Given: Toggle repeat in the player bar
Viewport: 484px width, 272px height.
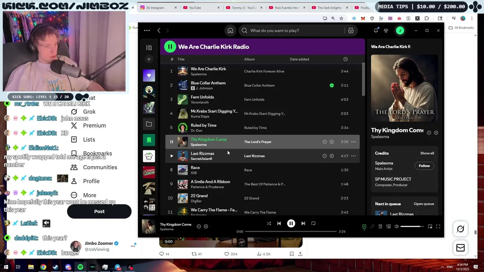Looking at the screenshot, I should [x=313, y=224].
